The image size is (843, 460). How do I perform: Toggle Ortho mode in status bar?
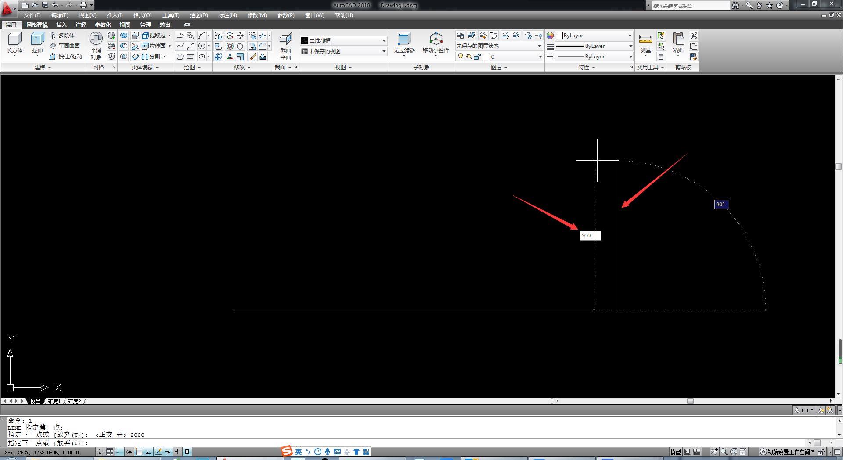click(x=119, y=452)
